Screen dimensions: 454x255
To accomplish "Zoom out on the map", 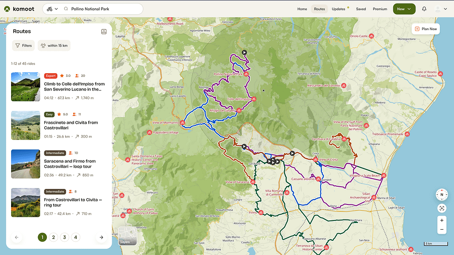I will 442,230.
